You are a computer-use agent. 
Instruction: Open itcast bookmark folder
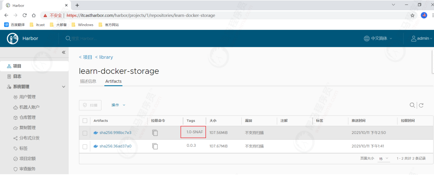[x=37, y=25]
